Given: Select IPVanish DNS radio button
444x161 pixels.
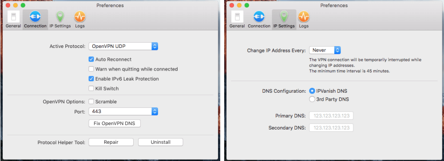Looking at the screenshot, I should 312,91.
